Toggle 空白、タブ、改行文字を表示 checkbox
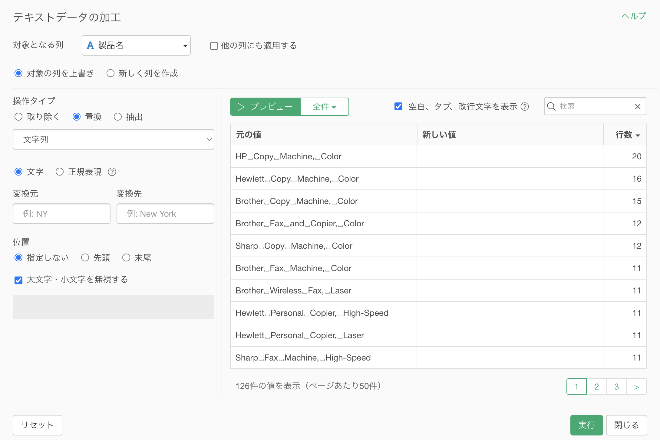The height and width of the screenshot is (440, 660). [x=398, y=106]
